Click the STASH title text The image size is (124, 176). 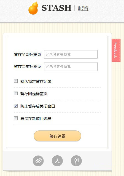(56, 8)
